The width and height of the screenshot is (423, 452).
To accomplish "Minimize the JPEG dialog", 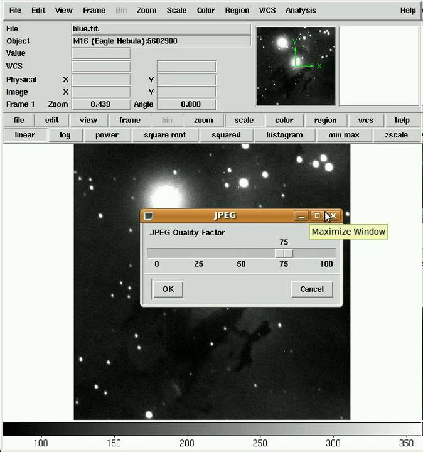I will coord(301,215).
